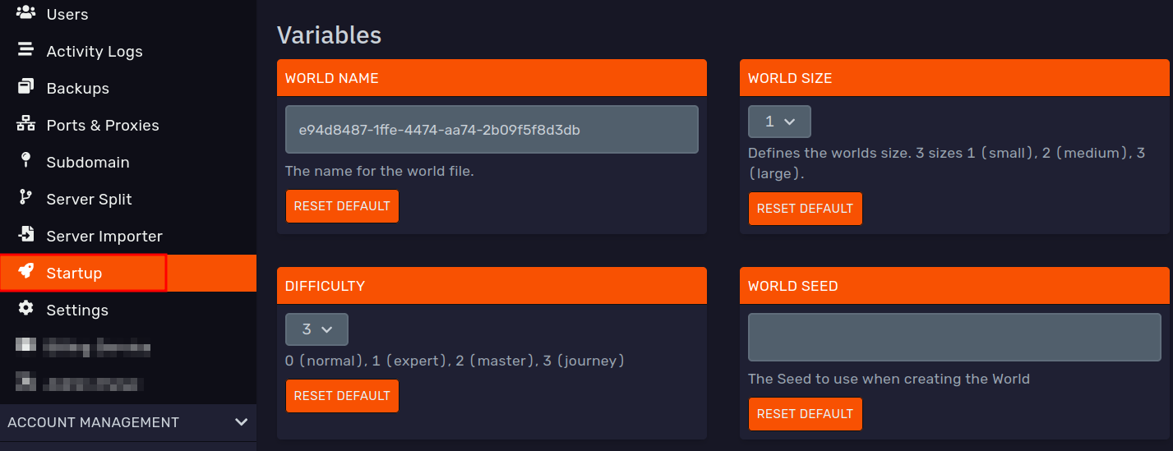
Task: Click the empty World Seed field
Action: click(x=954, y=337)
